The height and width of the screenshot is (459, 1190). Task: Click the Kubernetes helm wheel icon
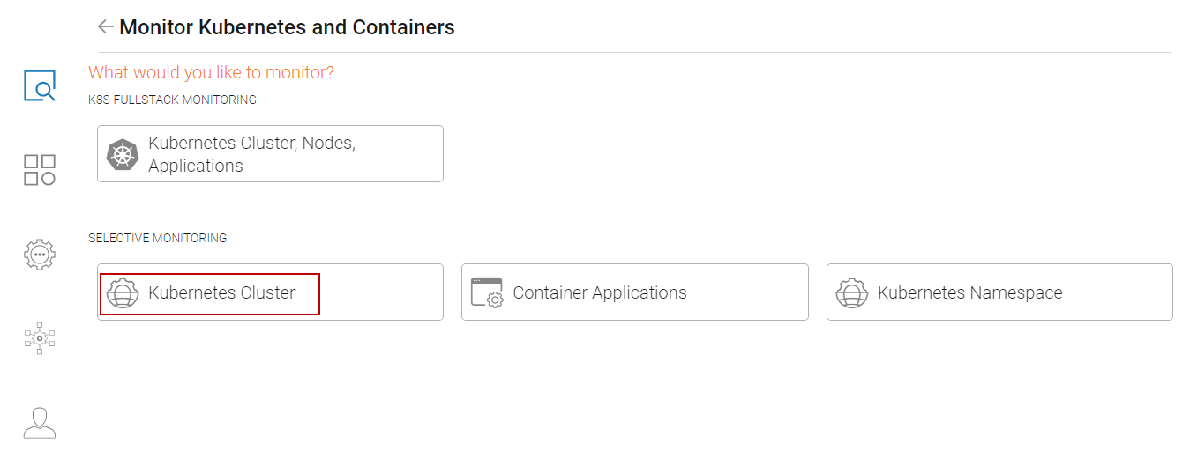pos(123,154)
